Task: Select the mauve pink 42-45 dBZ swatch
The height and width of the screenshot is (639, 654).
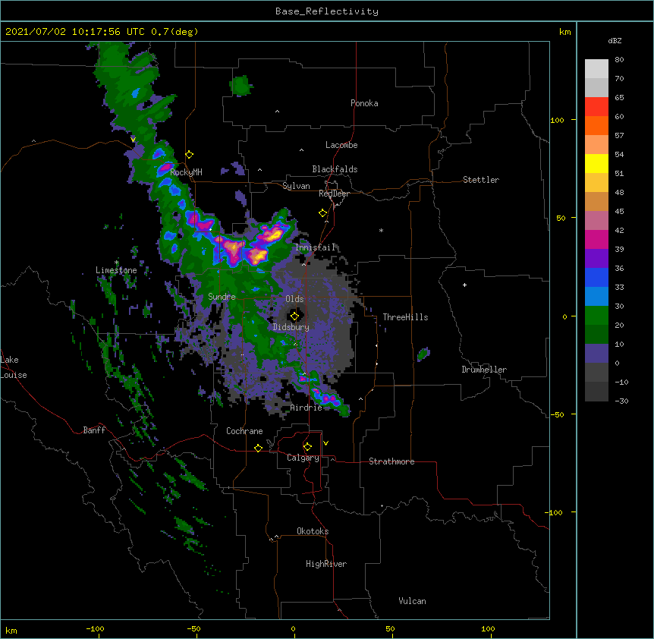Action: 596,221
